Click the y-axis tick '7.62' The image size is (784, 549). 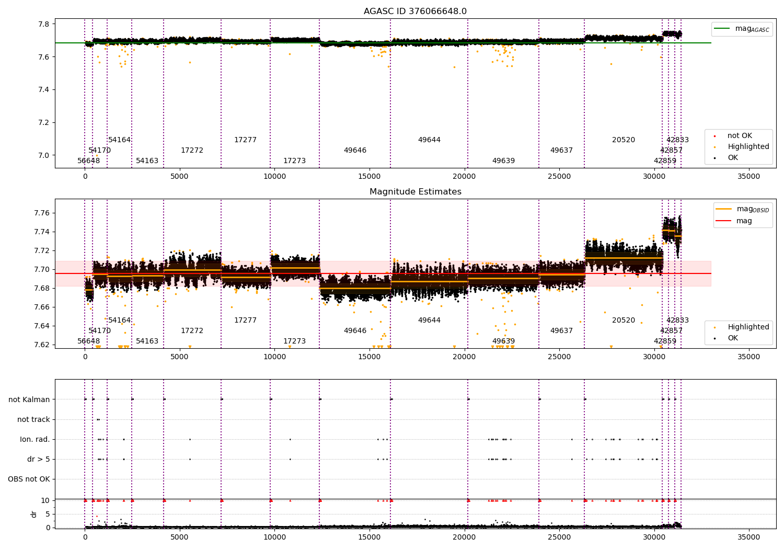pos(42,345)
